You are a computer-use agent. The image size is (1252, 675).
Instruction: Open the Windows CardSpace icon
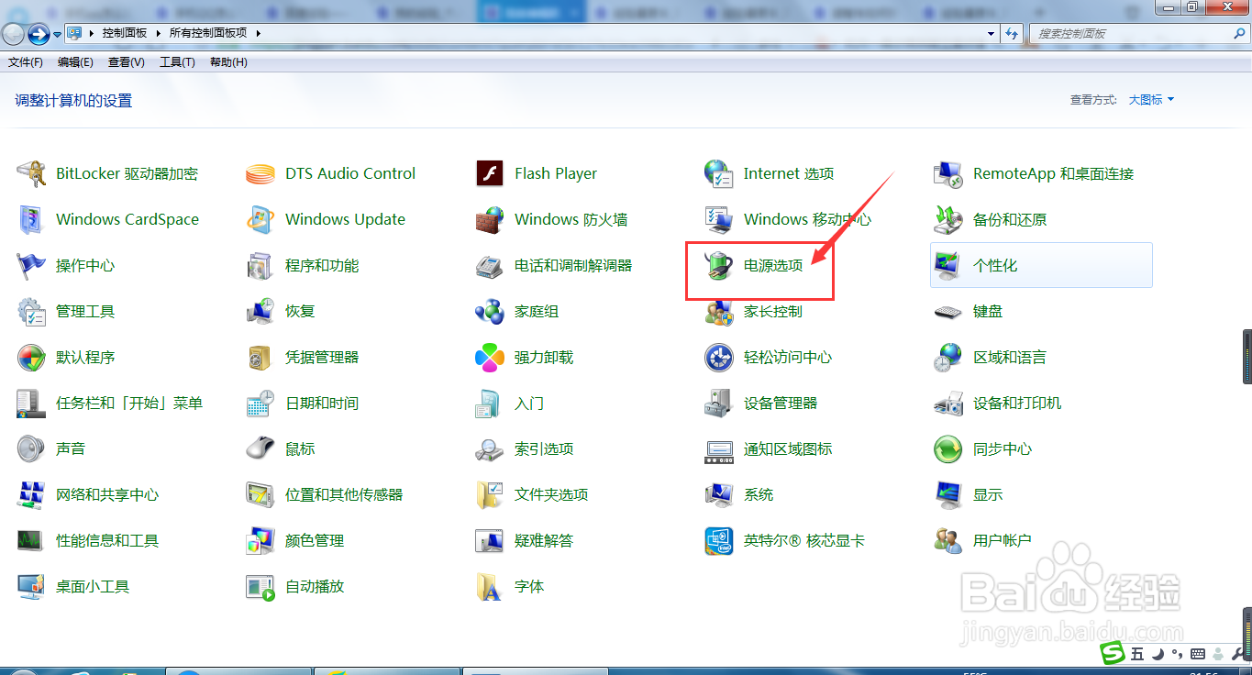31,219
